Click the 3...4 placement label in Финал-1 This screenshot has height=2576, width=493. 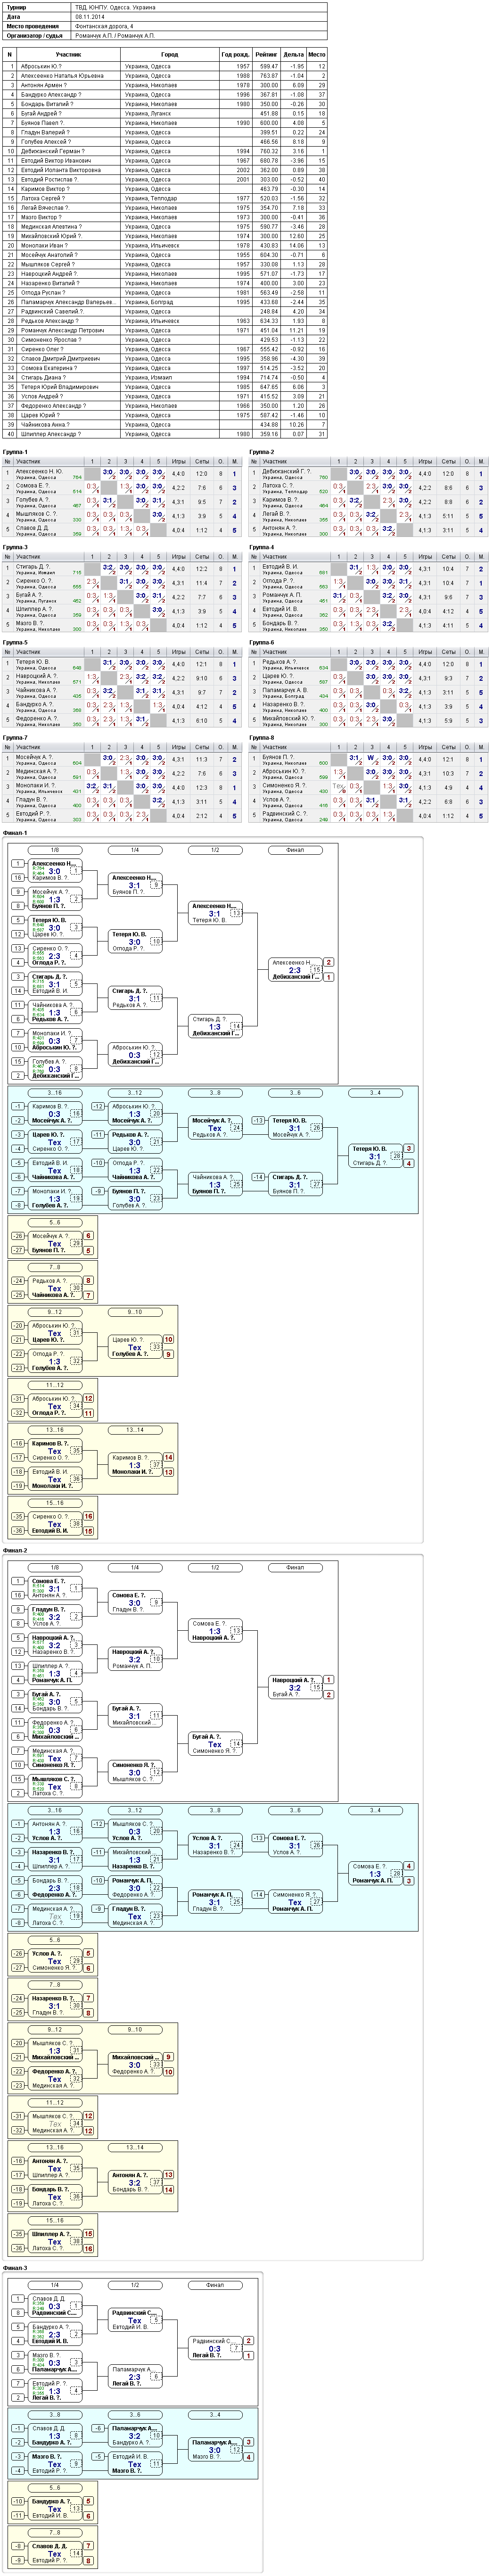375,1093
